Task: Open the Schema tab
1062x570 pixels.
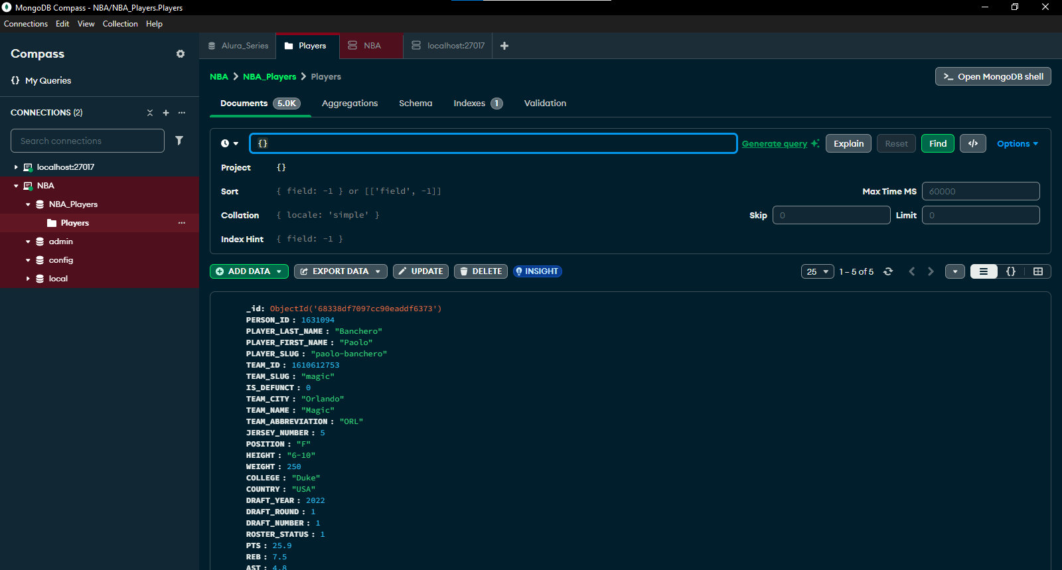Action: tap(416, 104)
